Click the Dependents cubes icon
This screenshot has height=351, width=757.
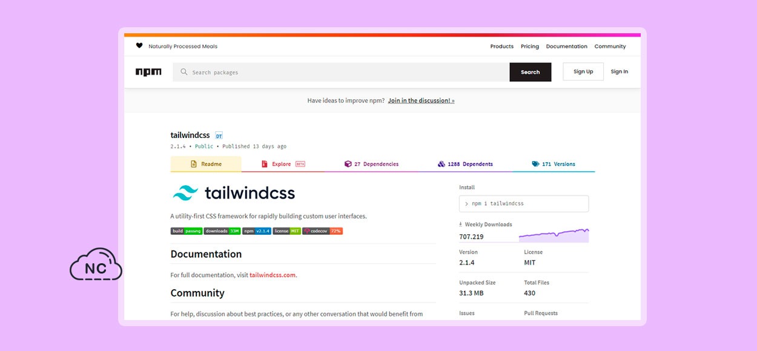[441, 164]
